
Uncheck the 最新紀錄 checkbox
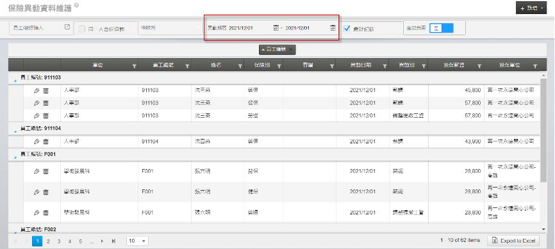coord(347,29)
